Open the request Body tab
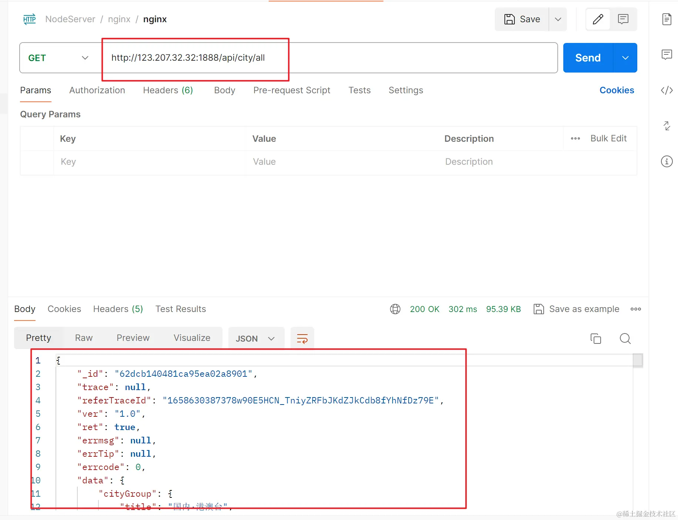The image size is (678, 520). click(x=225, y=90)
